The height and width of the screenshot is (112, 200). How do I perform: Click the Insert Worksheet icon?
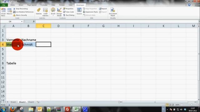coord(38,102)
